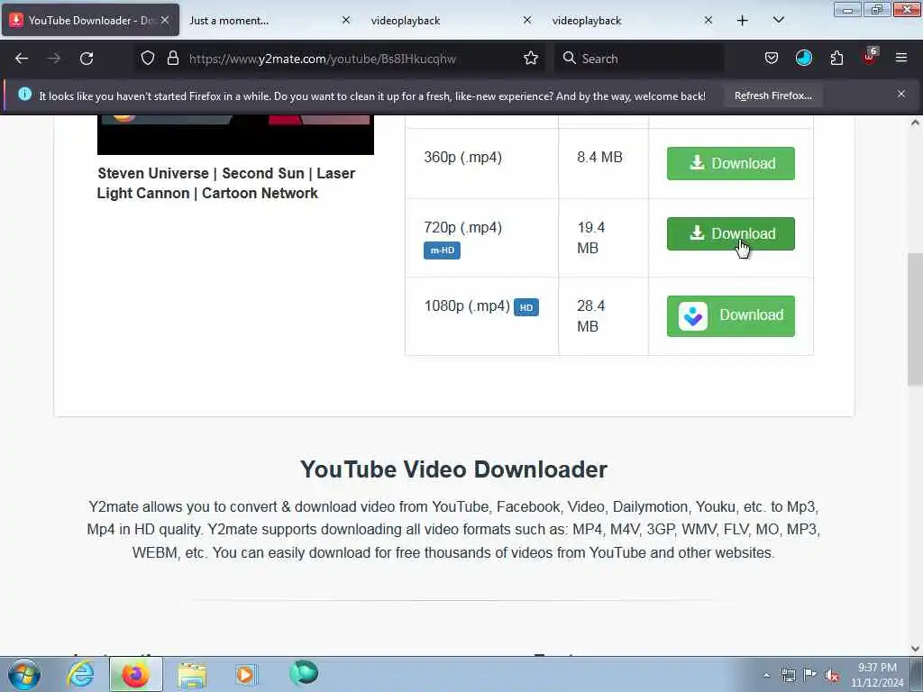Screen dimensions: 923x692
Task: Click the scrollbar down arrow
Action: point(915,649)
